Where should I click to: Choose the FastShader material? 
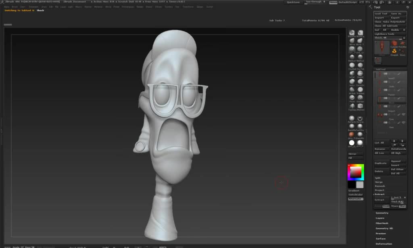(x=360, y=126)
